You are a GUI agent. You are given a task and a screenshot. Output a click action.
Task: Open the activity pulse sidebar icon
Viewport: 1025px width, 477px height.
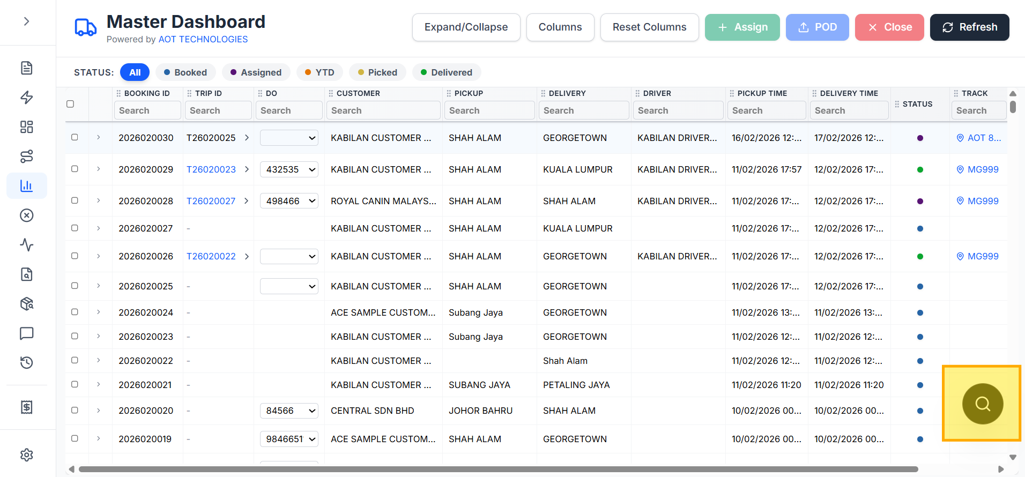[26, 245]
